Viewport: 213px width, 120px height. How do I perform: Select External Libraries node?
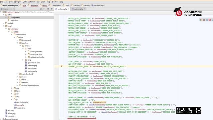10,119
